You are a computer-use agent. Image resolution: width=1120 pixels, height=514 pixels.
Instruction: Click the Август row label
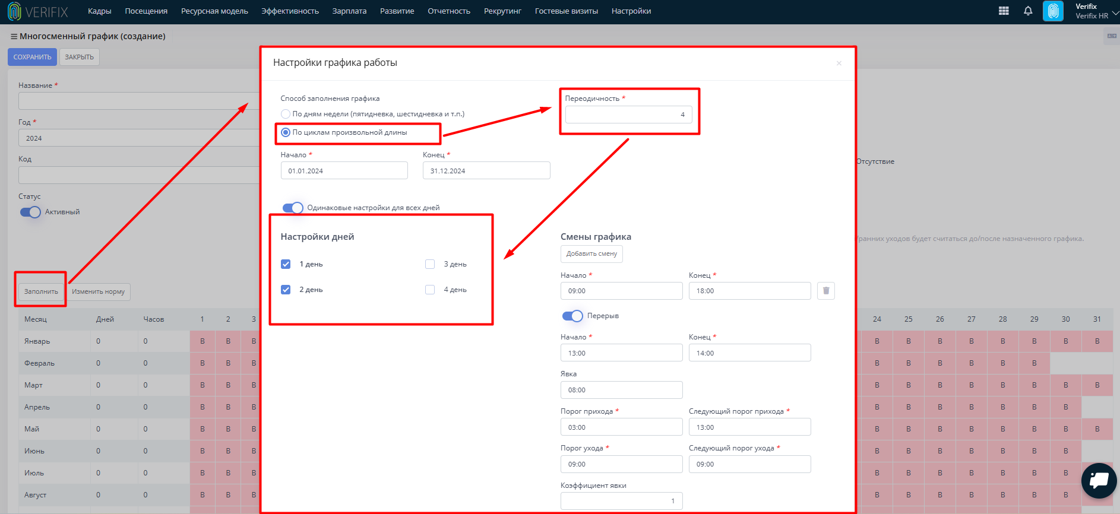(x=35, y=495)
